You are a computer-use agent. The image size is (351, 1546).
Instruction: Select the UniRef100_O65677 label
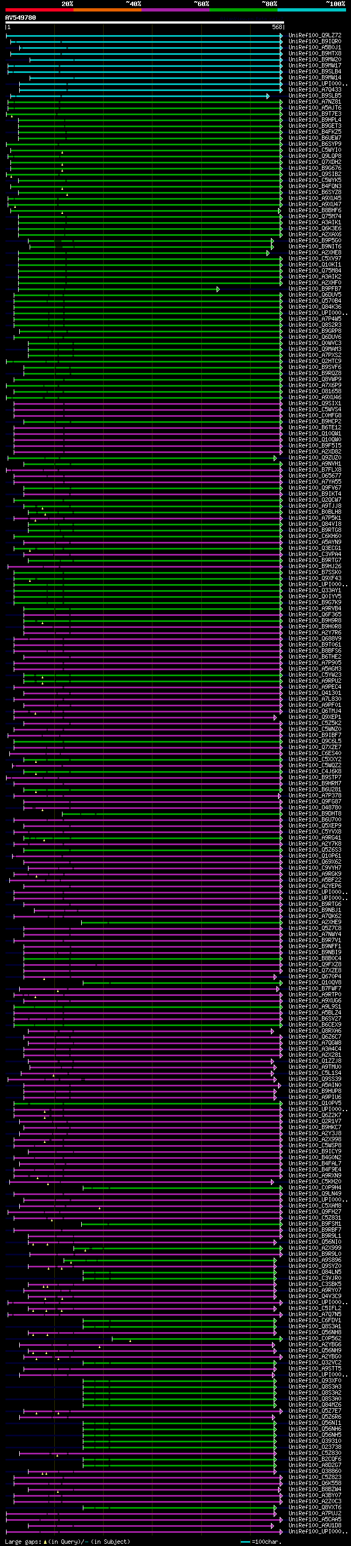coord(315,475)
